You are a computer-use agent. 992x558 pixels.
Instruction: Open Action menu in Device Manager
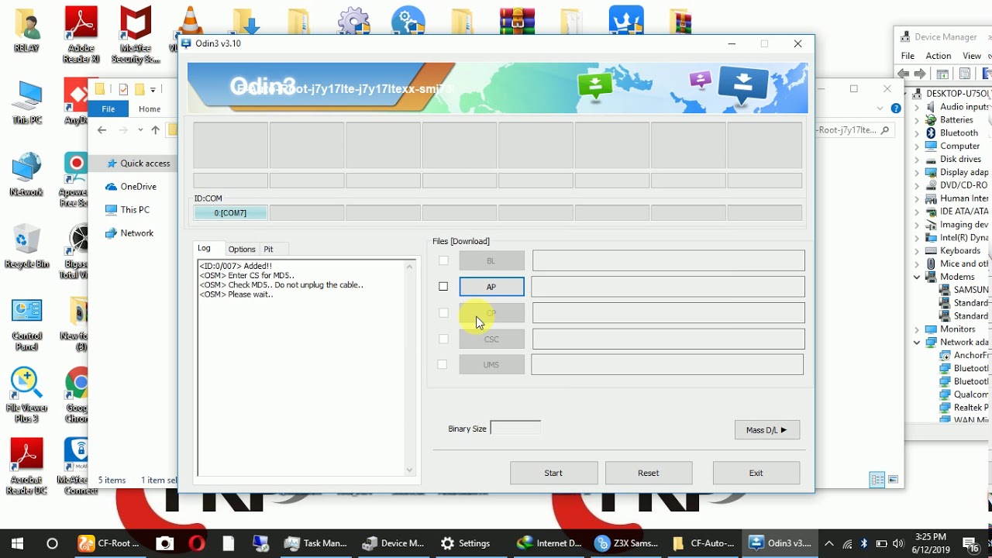[938, 56]
